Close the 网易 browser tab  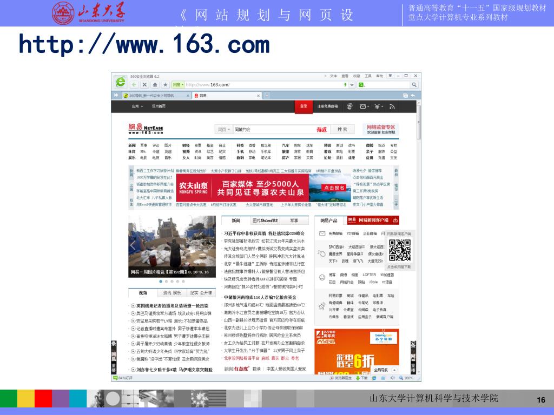click(258, 96)
